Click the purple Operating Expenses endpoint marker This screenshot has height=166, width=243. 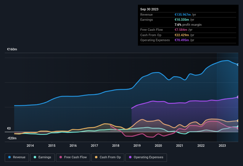click(238, 97)
